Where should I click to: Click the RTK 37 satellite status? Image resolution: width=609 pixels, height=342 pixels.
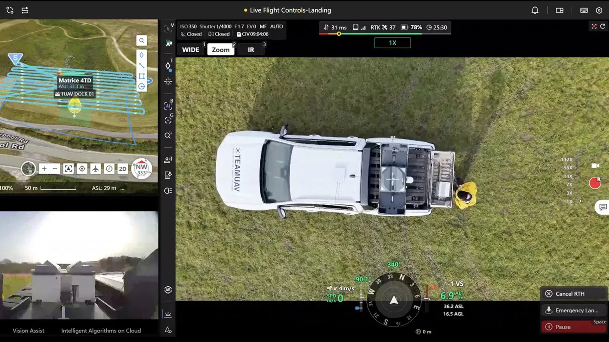[x=383, y=28]
